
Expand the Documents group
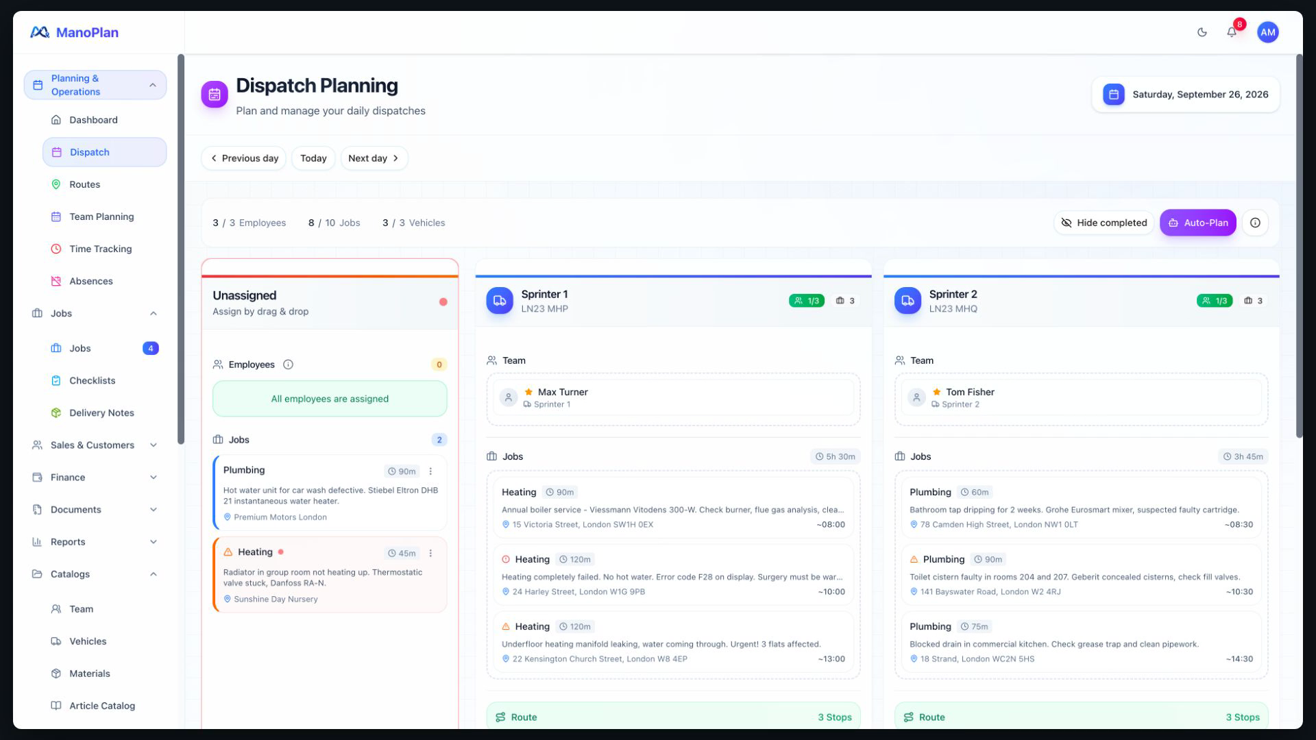click(x=95, y=510)
